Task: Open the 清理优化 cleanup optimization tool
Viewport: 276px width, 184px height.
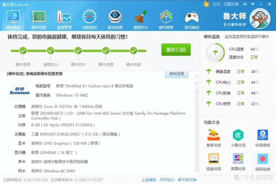Action: [x=140, y=18]
